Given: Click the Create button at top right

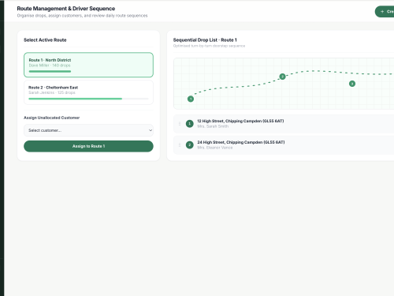Looking at the screenshot, I should tap(385, 12).
